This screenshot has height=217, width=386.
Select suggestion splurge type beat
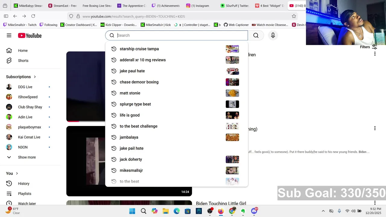pos(176,104)
